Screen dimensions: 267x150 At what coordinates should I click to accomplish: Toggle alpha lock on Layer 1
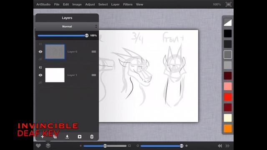tap(40, 67)
